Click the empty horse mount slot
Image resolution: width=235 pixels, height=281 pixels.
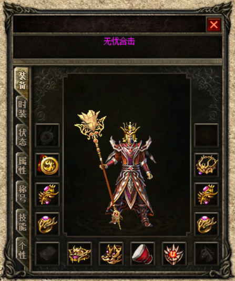point(207,254)
